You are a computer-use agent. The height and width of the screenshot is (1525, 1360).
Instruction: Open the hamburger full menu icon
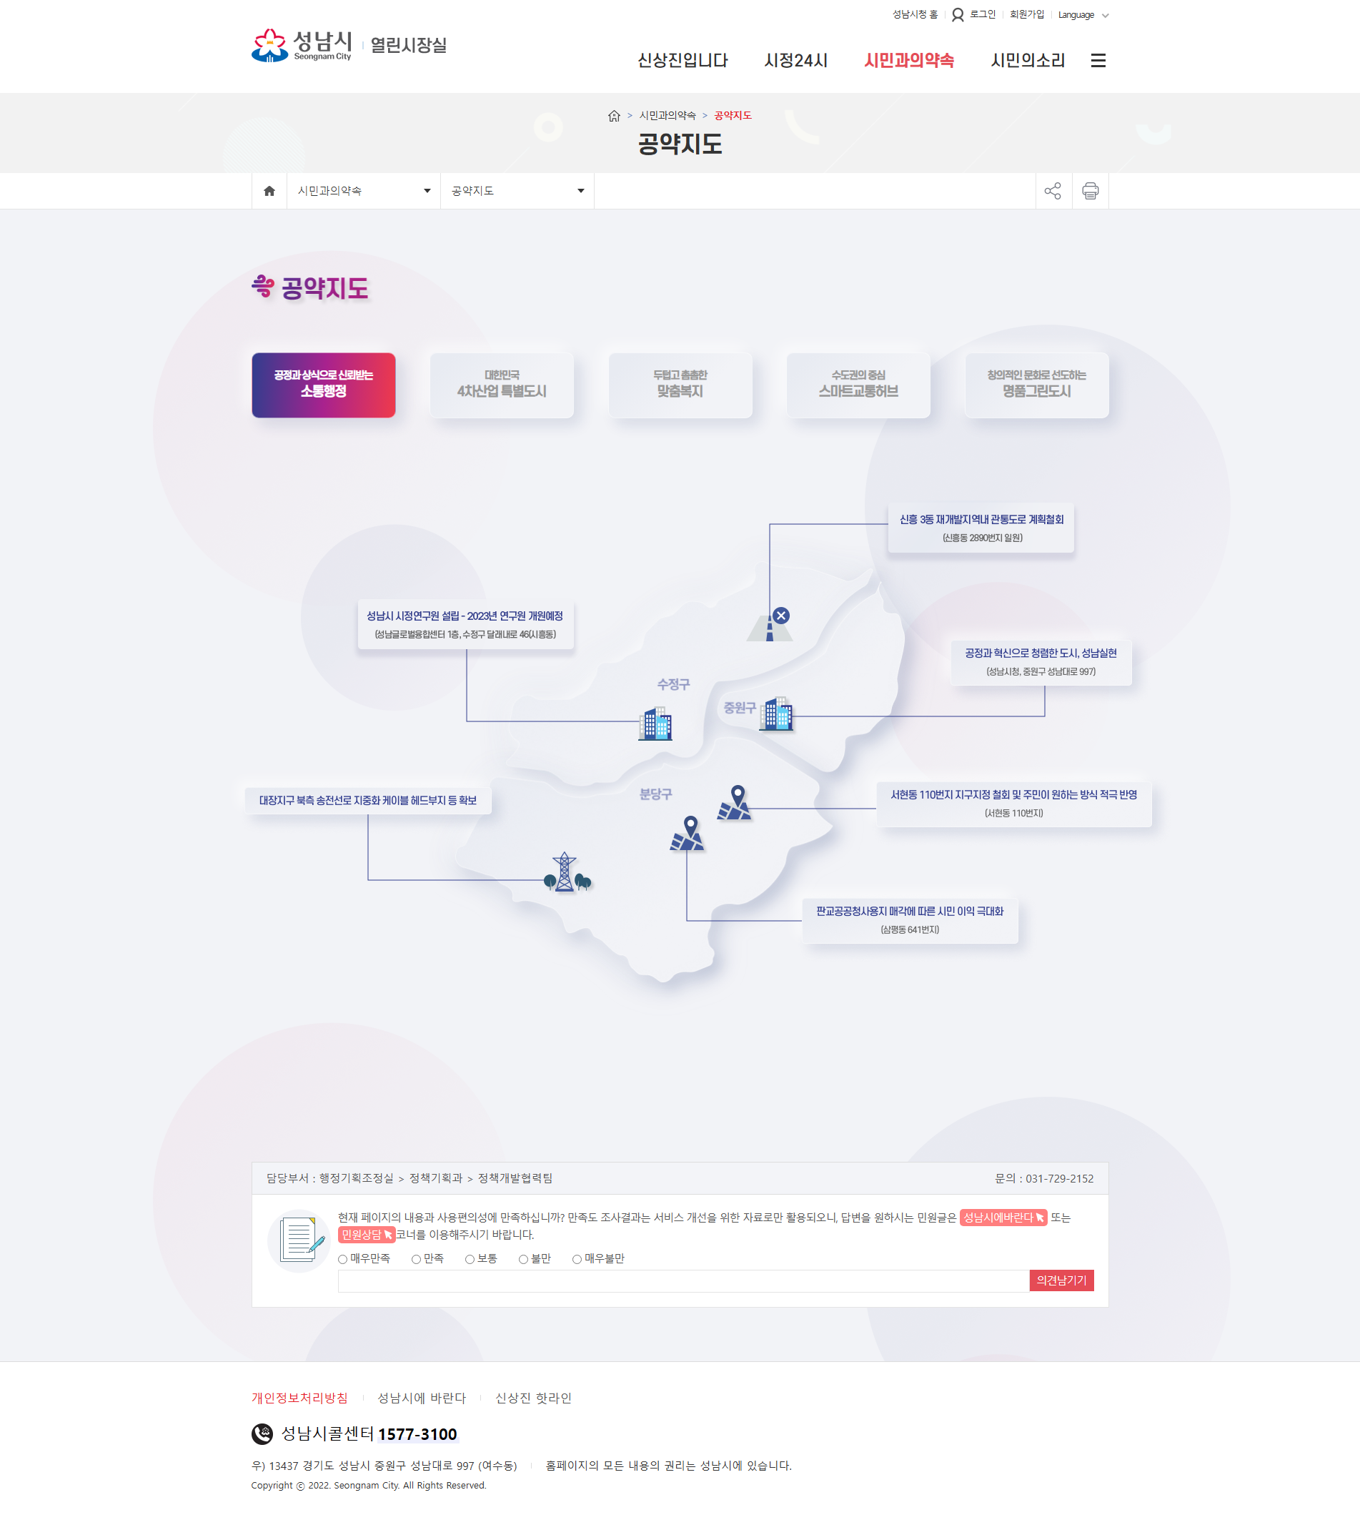pos(1098,61)
